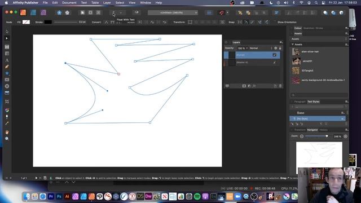361x203 pixels.
Task: Click the blue alignment toolbar icon
Action: coord(277,13)
